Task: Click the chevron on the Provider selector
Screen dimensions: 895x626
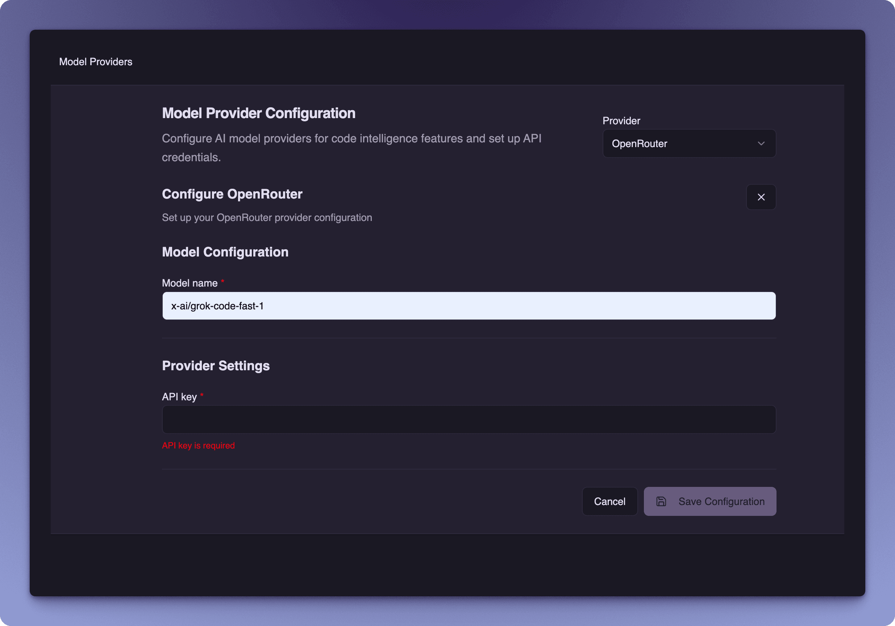Action: pos(761,143)
